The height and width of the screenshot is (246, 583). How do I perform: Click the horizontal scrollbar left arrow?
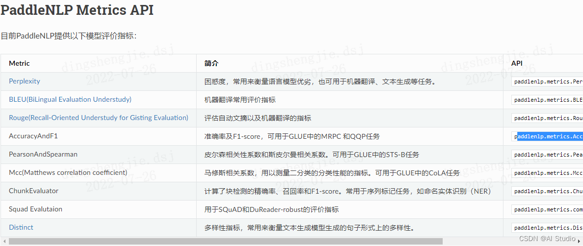(x=4, y=242)
